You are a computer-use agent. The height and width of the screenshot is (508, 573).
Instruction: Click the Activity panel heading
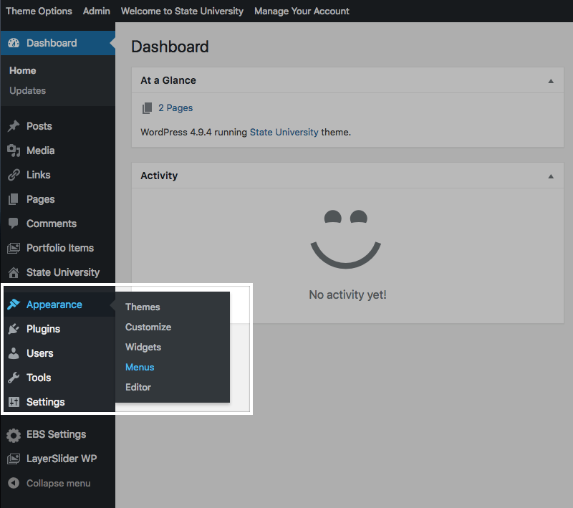pyautogui.click(x=159, y=176)
